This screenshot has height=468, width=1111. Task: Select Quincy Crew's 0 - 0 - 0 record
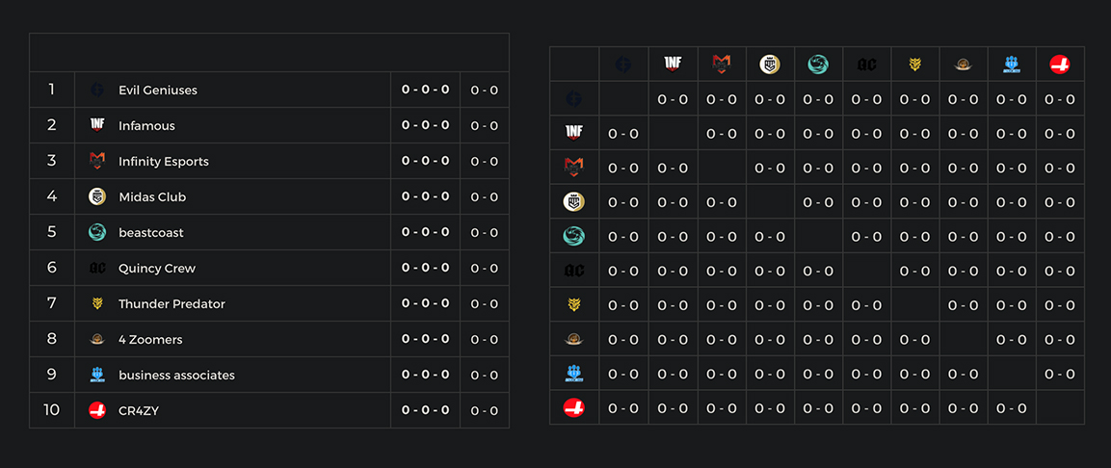pyautogui.click(x=425, y=268)
